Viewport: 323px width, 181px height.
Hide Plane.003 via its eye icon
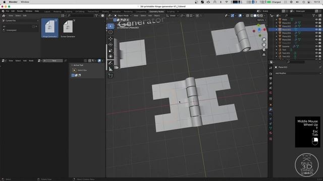point(316,30)
